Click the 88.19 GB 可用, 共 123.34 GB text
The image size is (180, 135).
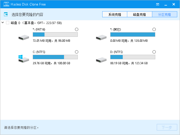click(x=129, y=63)
